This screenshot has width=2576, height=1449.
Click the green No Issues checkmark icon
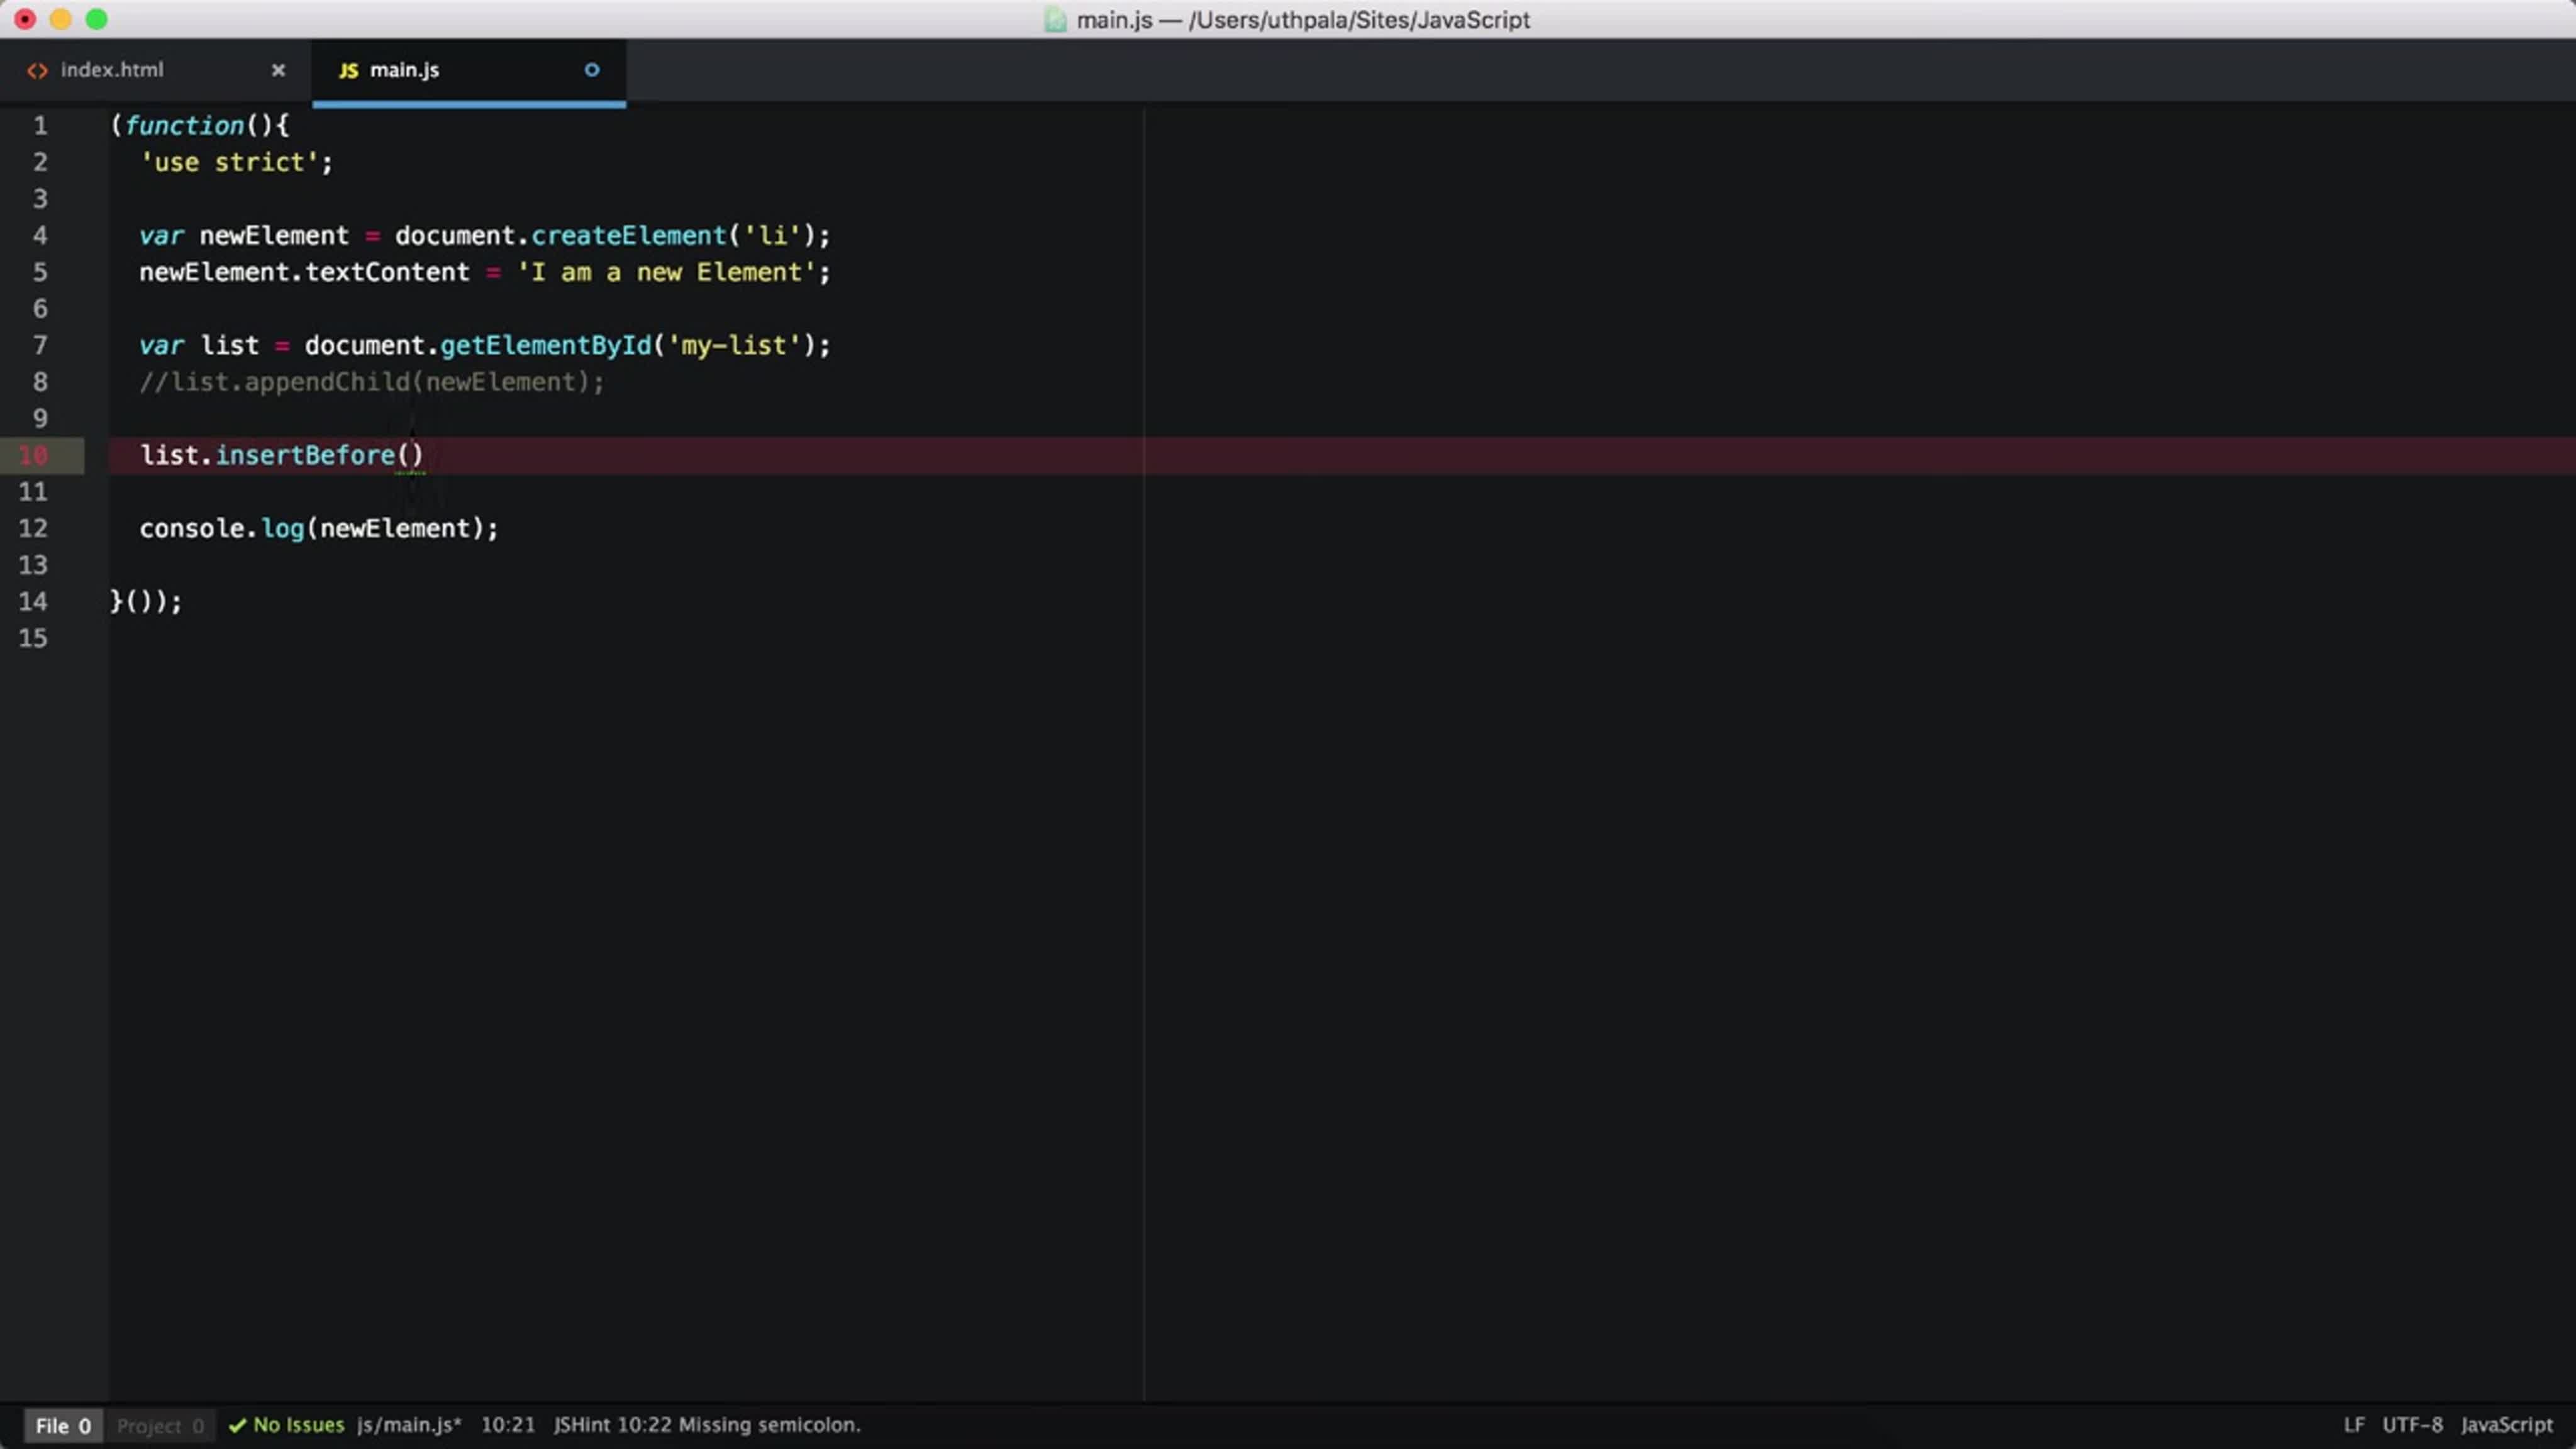point(237,1425)
